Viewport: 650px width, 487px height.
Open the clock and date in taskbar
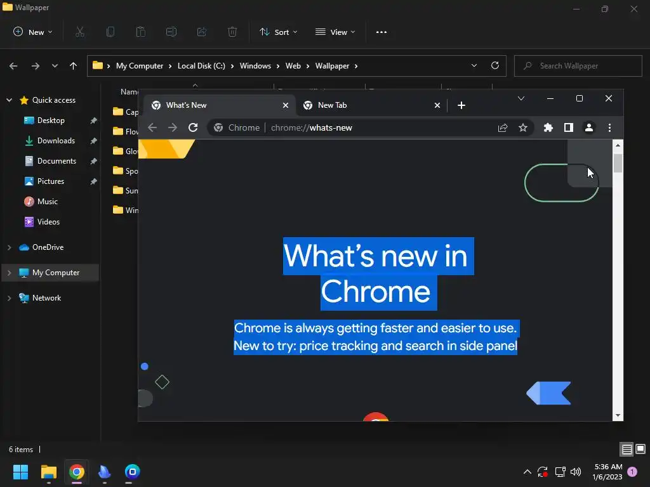[x=607, y=472]
